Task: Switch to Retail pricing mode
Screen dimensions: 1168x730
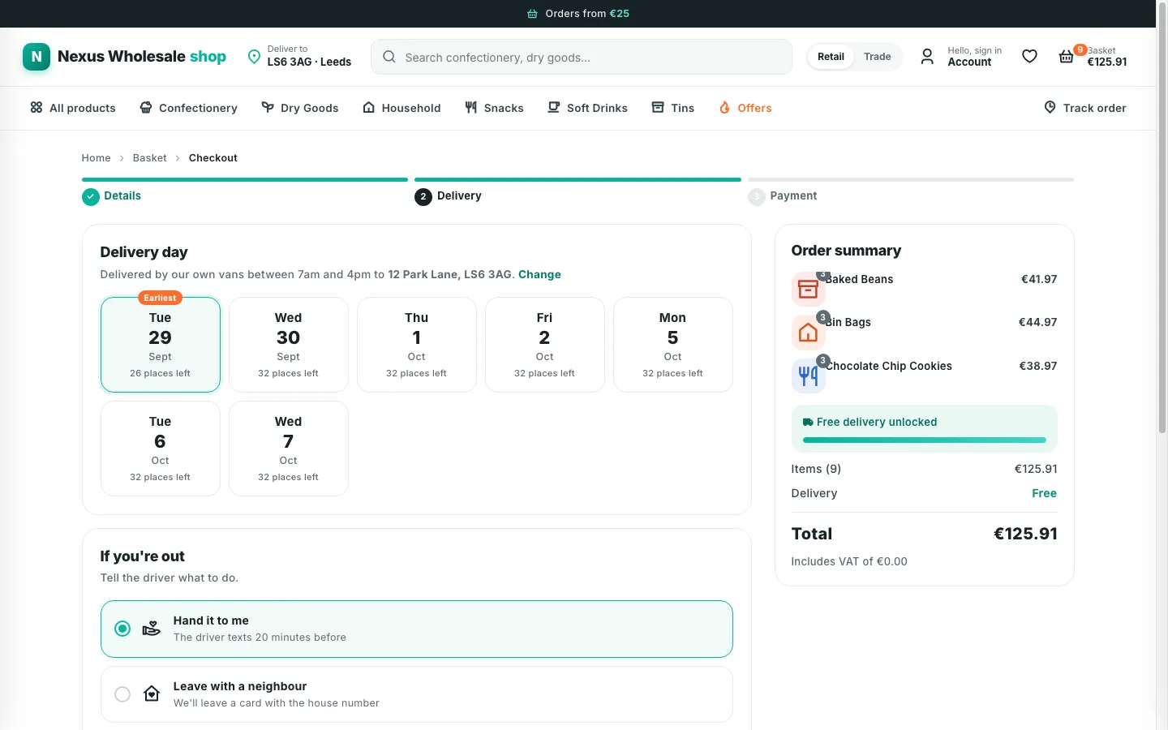Action: (831, 57)
